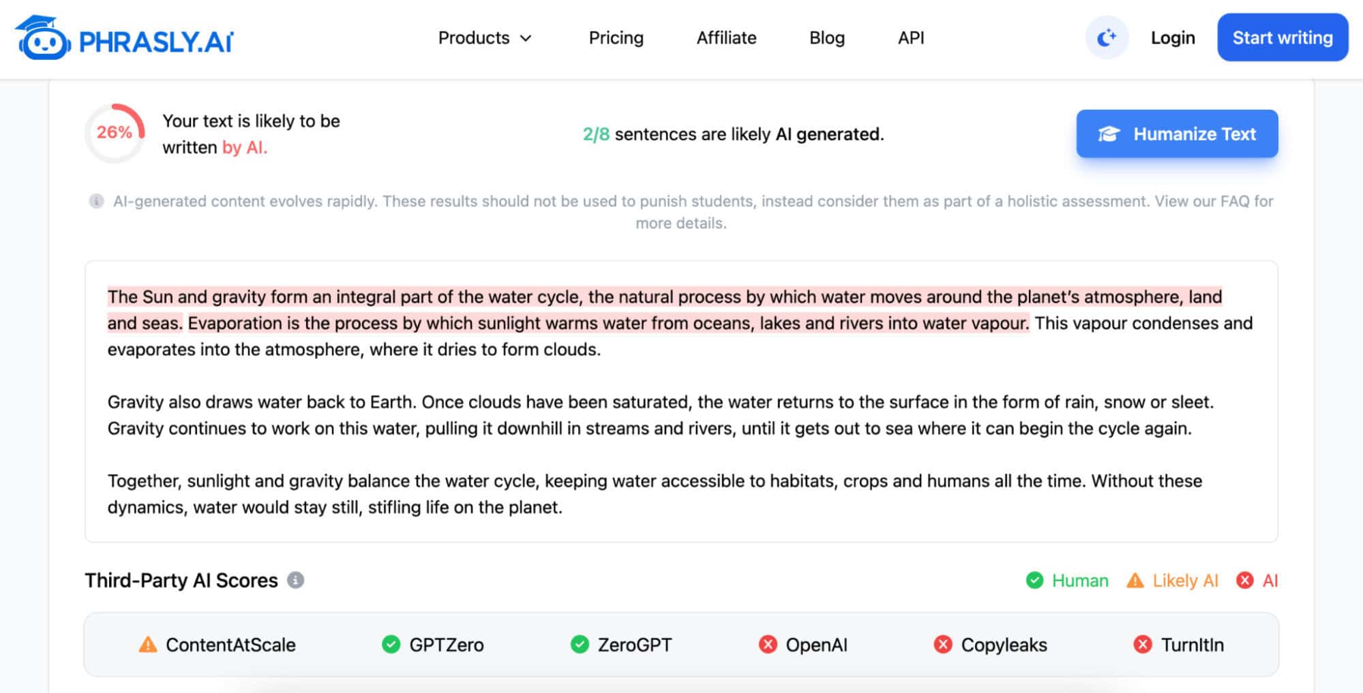Image resolution: width=1363 pixels, height=693 pixels.
Task: Click the red X icon beside Copyleaks
Action: (x=943, y=644)
